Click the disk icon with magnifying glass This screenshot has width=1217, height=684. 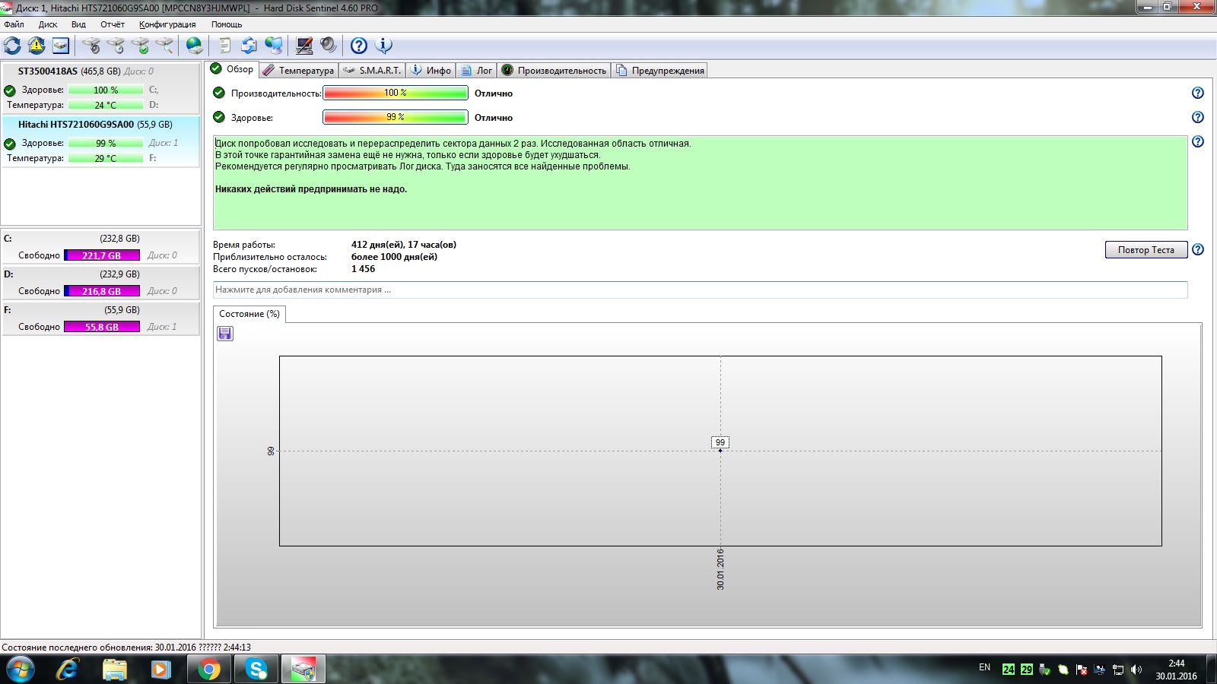[x=164, y=46]
